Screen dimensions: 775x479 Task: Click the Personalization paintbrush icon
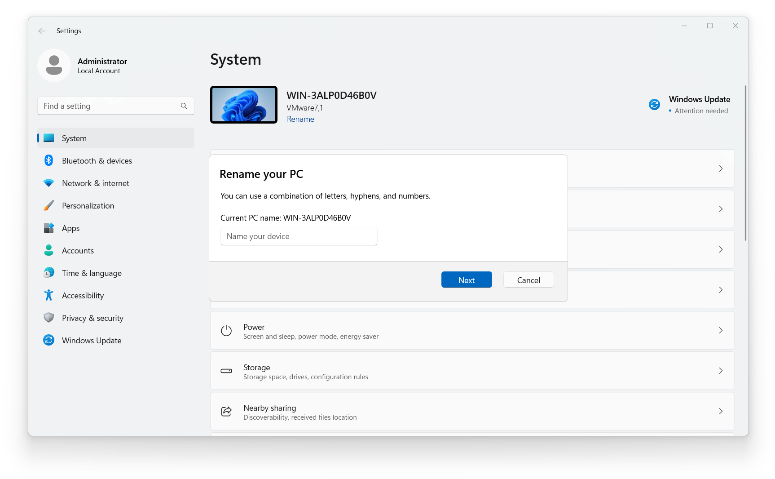(x=49, y=205)
